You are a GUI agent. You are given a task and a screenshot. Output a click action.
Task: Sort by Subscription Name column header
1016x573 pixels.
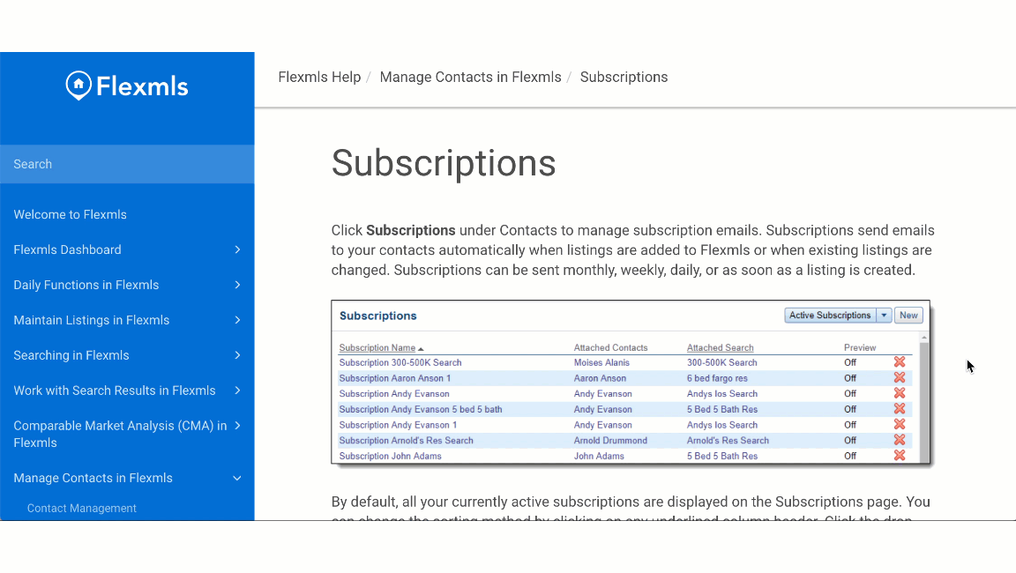pyautogui.click(x=377, y=348)
